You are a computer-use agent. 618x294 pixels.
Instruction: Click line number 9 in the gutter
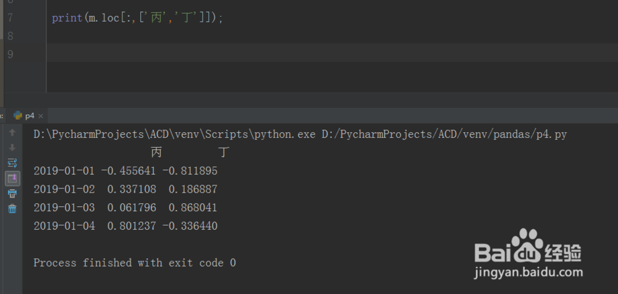pyautogui.click(x=9, y=54)
